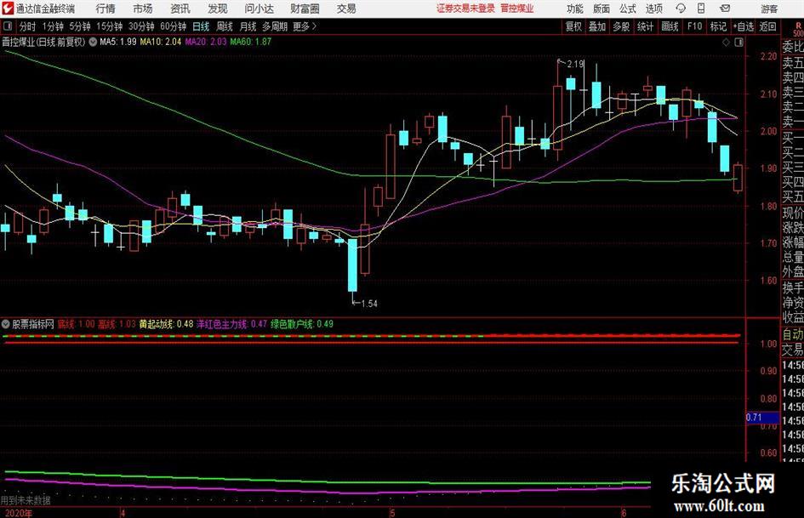Open the 行情 menu
Viewport: 804px width, 518px height.
pyautogui.click(x=105, y=9)
